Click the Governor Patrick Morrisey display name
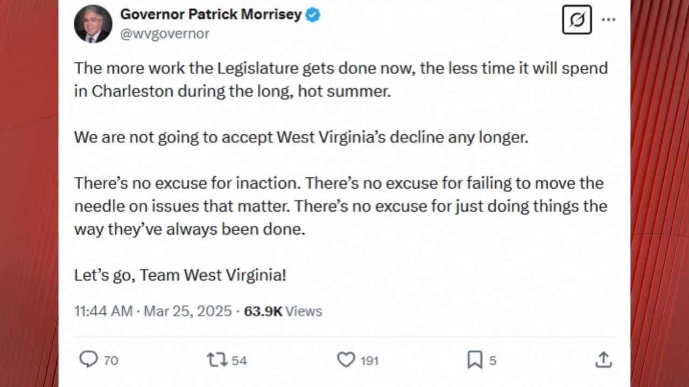689x387 pixels. click(210, 15)
